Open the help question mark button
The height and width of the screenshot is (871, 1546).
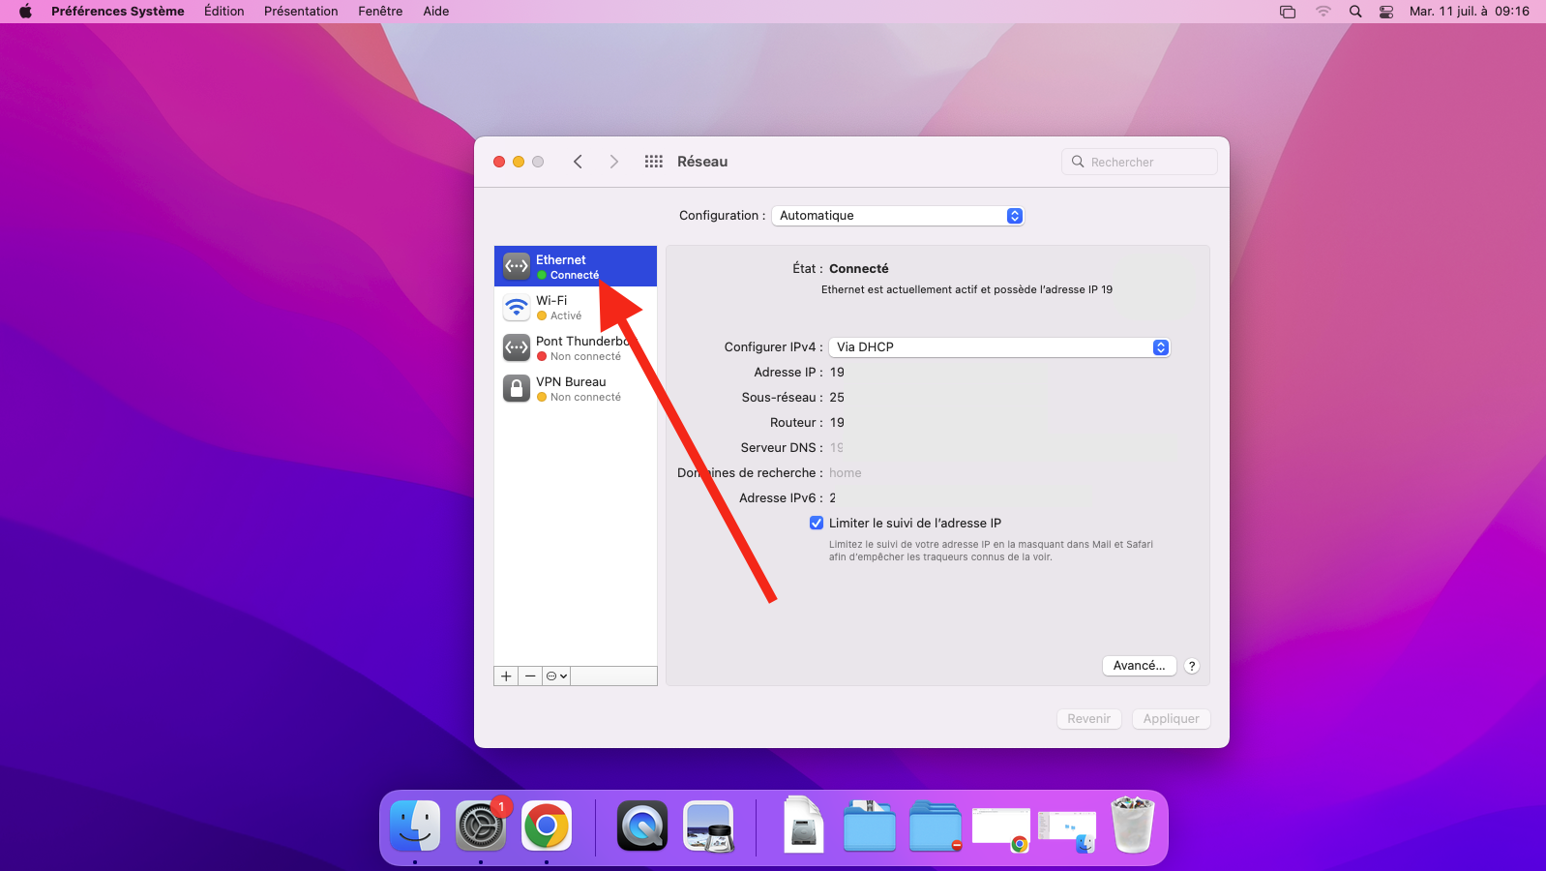click(x=1192, y=666)
